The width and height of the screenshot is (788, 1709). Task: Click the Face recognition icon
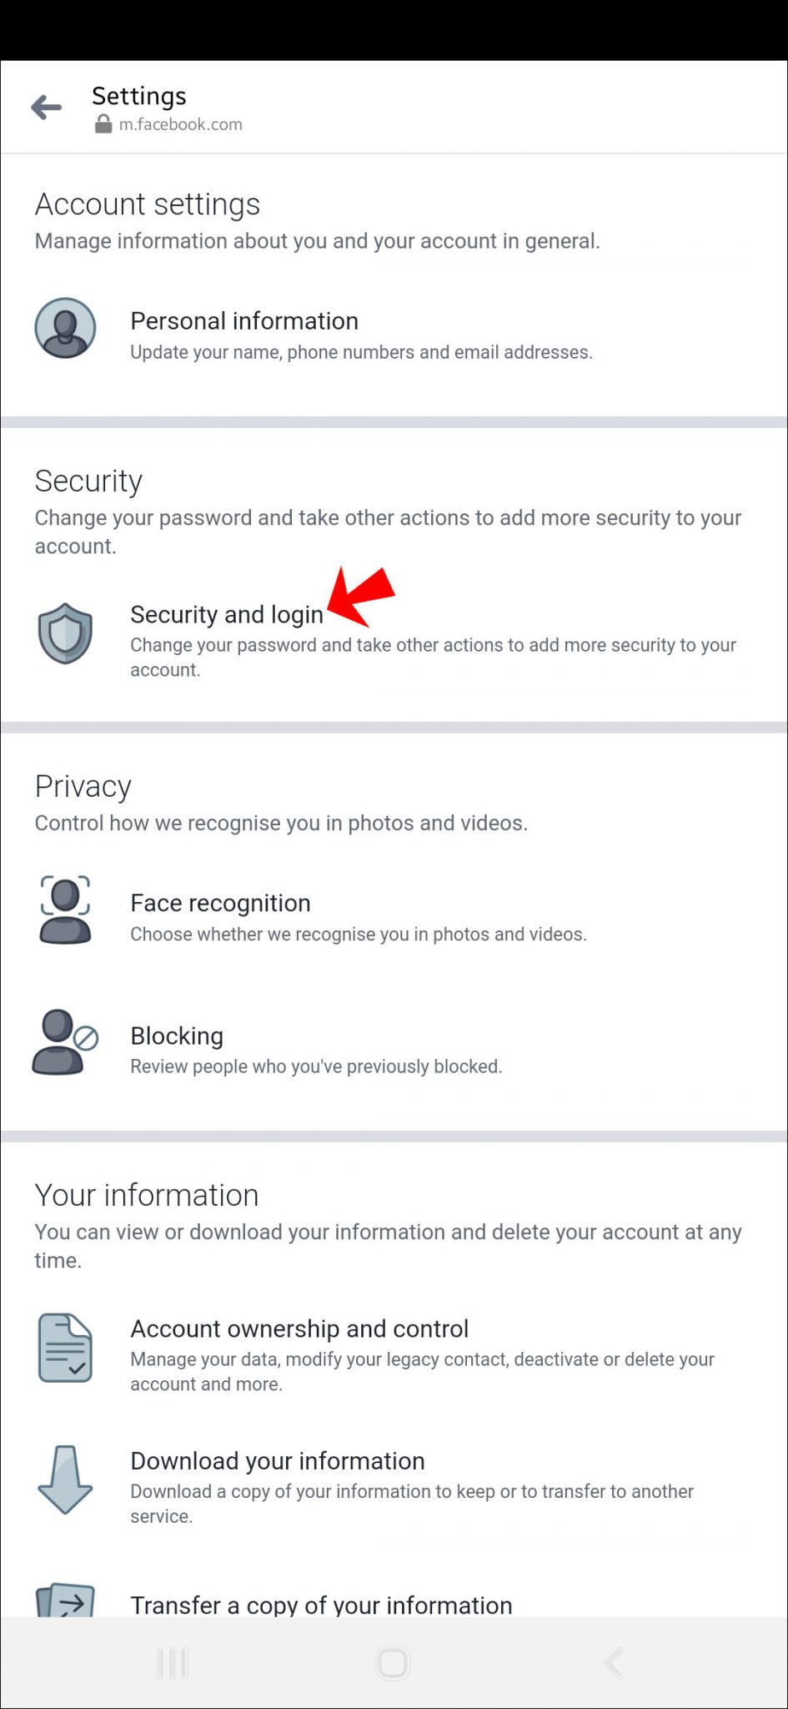[65, 909]
